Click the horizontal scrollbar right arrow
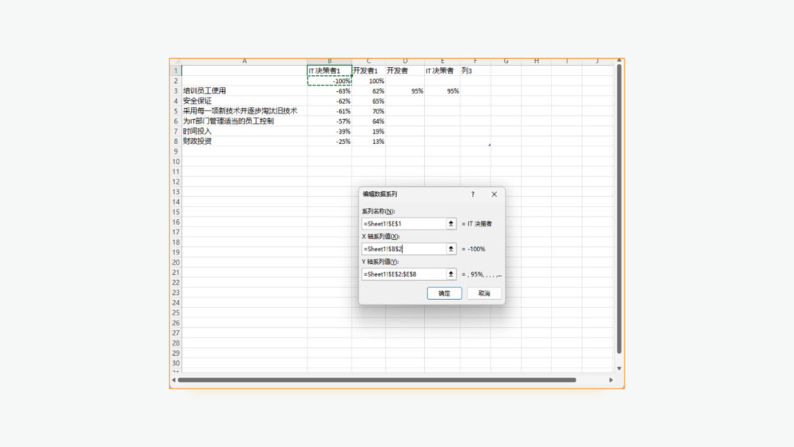 [611, 379]
